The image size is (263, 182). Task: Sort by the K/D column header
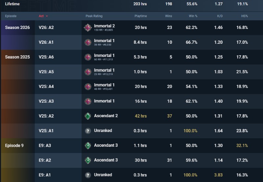[220, 16]
